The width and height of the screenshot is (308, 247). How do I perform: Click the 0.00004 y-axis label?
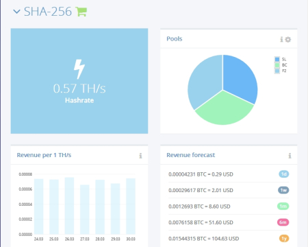(x=25, y=204)
